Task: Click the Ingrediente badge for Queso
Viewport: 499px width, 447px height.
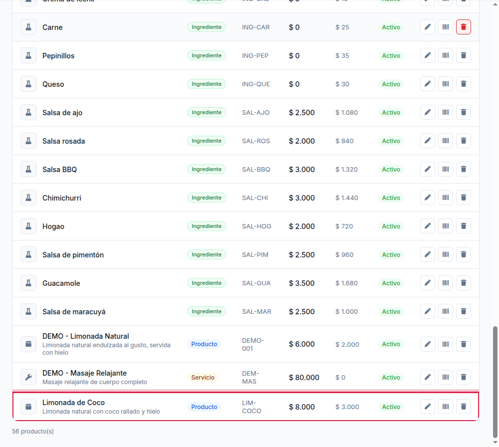Action: pyautogui.click(x=207, y=84)
